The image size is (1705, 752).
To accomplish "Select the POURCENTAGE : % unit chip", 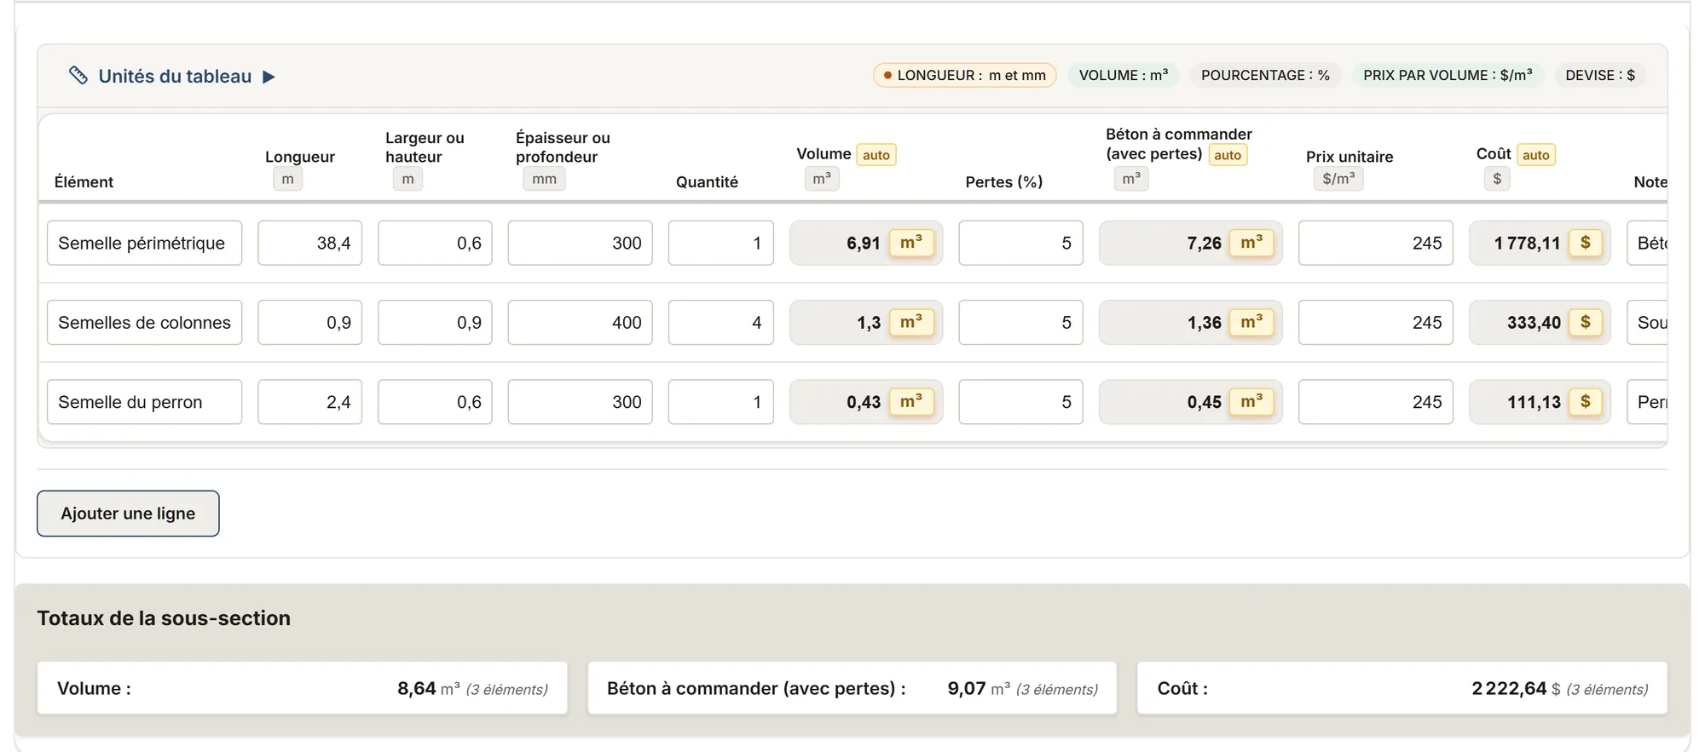I will click(1265, 75).
